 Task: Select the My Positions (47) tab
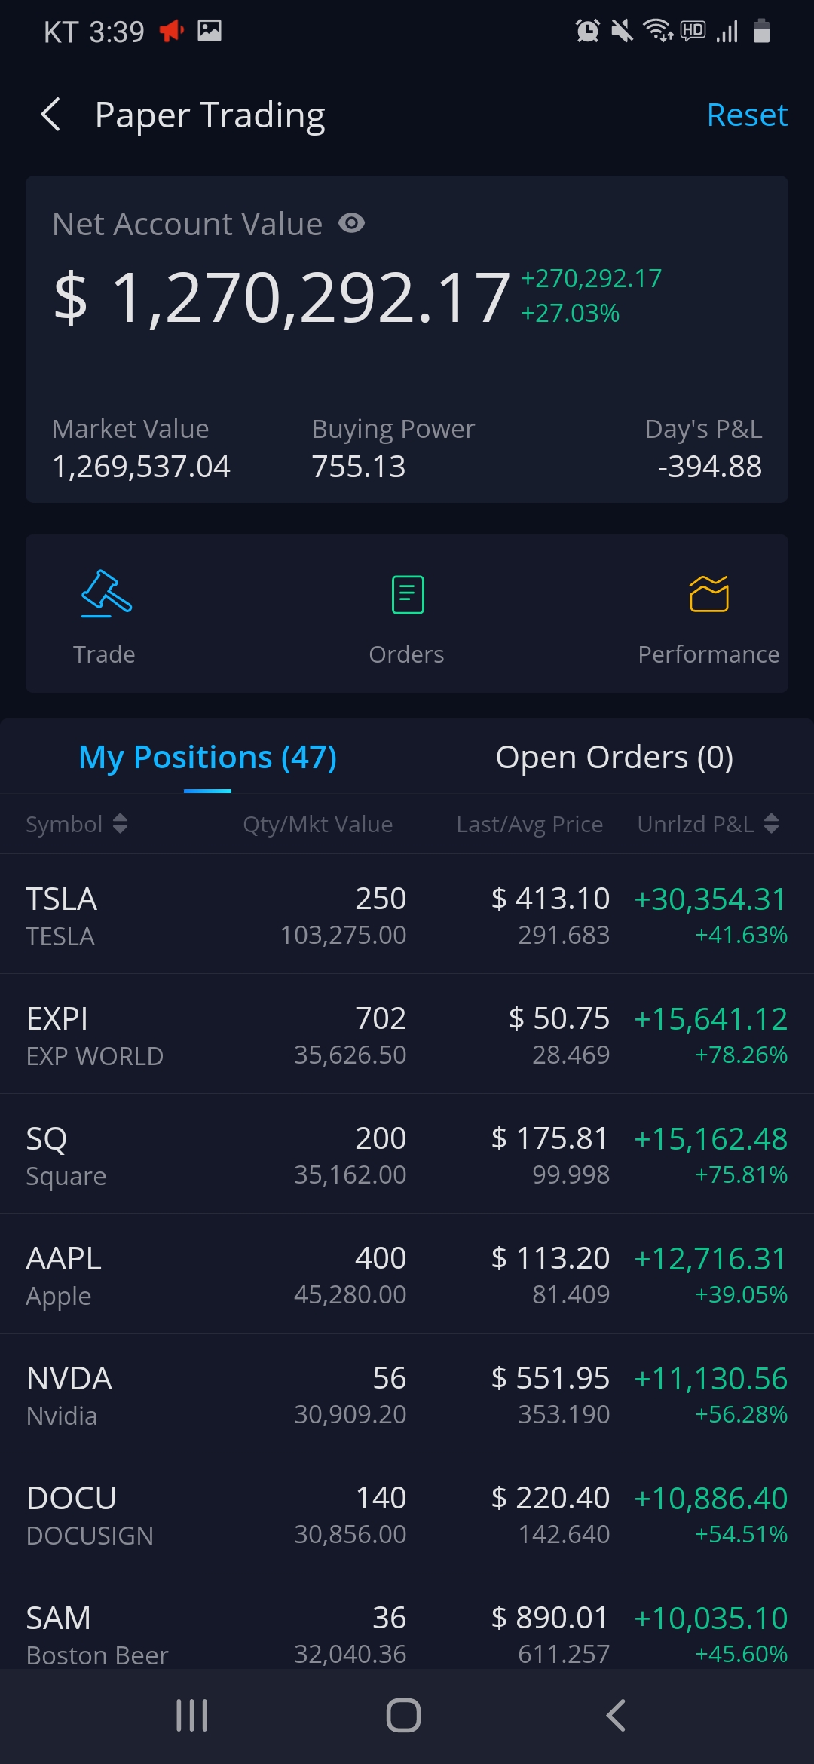(x=207, y=757)
